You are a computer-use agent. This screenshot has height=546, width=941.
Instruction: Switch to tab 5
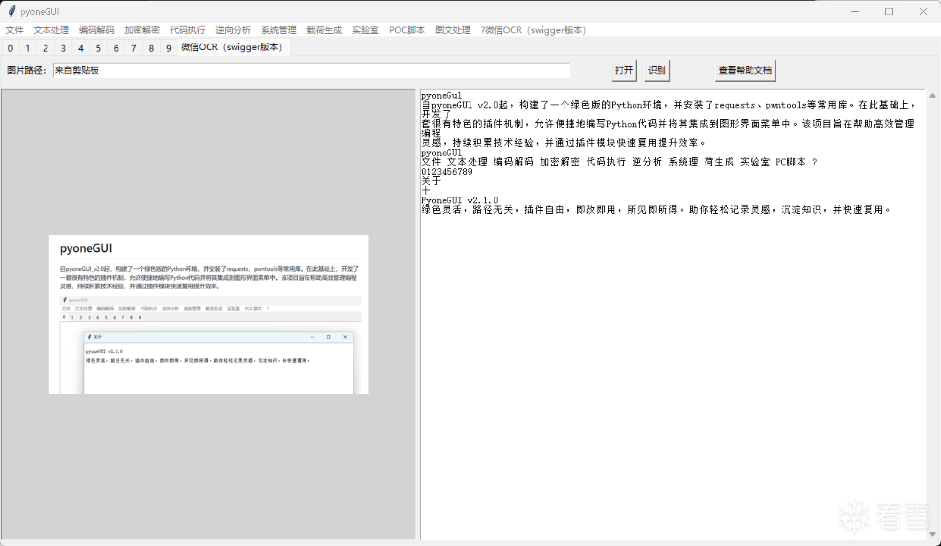(98, 48)
